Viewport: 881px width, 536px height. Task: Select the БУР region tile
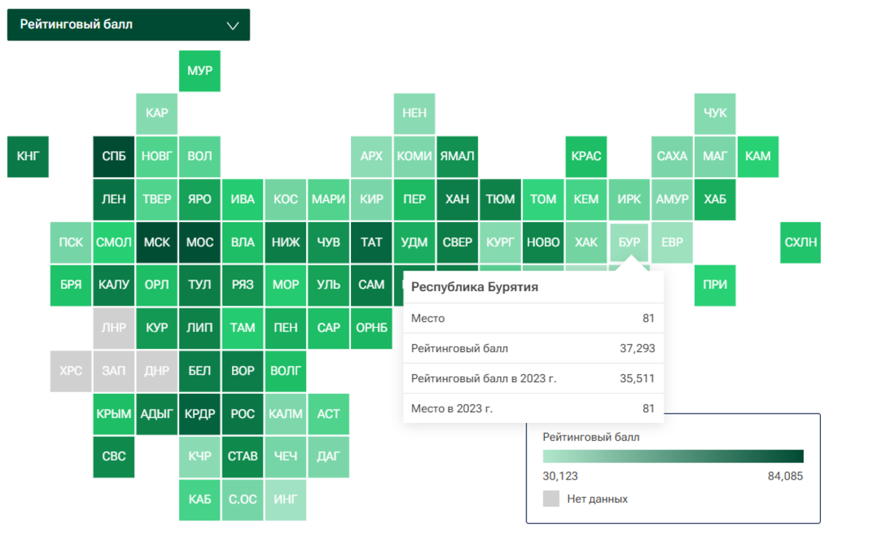[629, 242]
